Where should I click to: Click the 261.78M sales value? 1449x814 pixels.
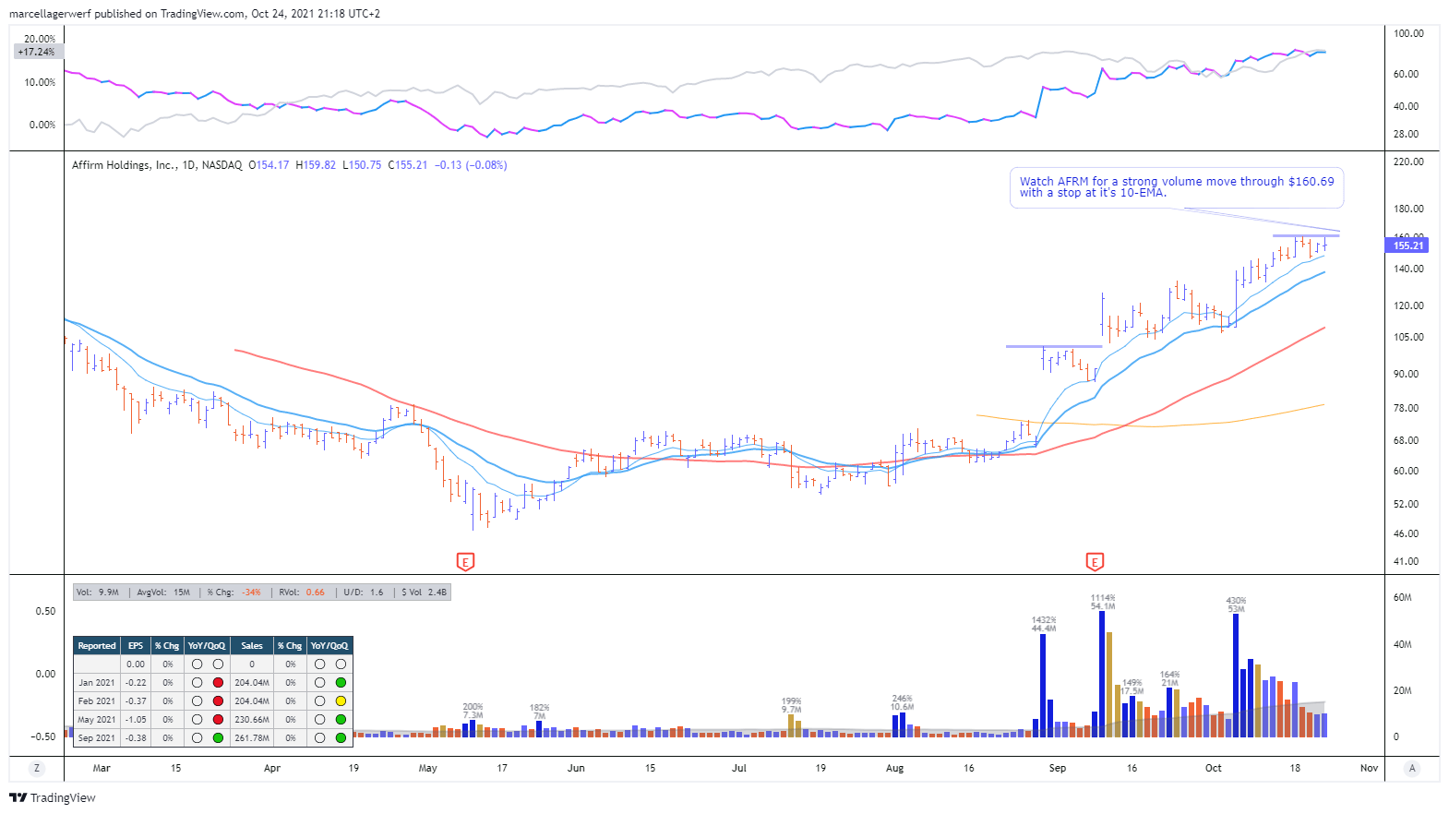tap(252, 738)
